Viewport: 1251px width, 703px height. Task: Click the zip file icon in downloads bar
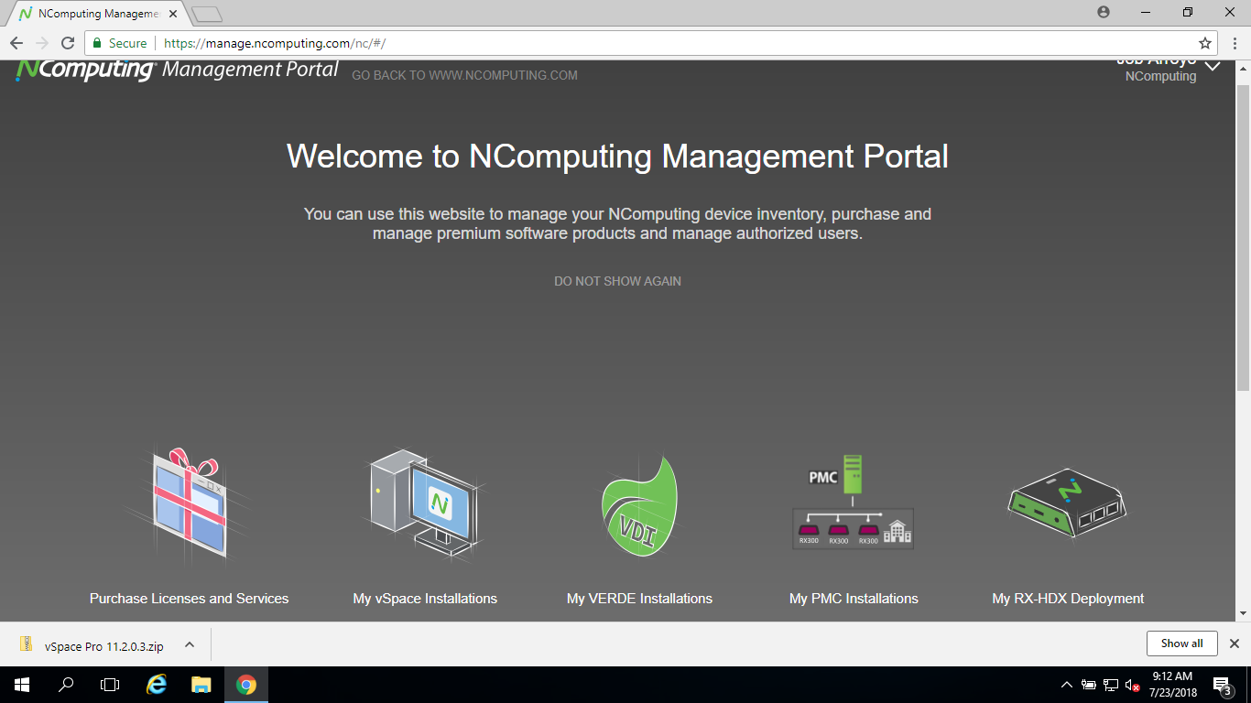pyautogui.click(x=27, y=644)
